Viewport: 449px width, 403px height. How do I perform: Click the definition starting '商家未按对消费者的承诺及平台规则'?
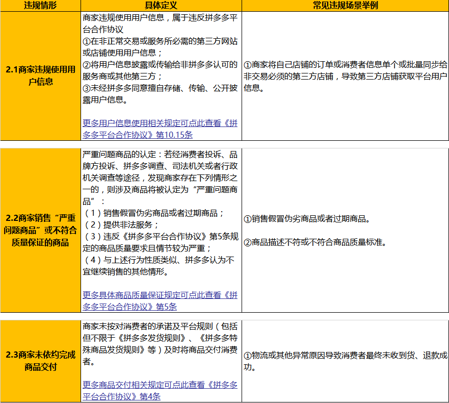(160, 344)
